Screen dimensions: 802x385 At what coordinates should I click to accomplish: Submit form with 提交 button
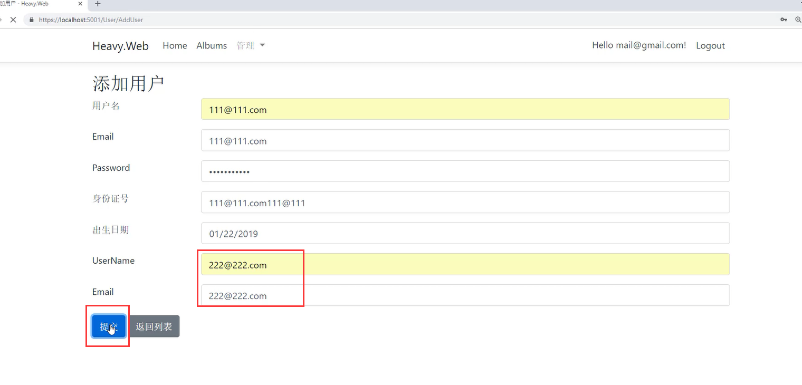coord(109,326)
